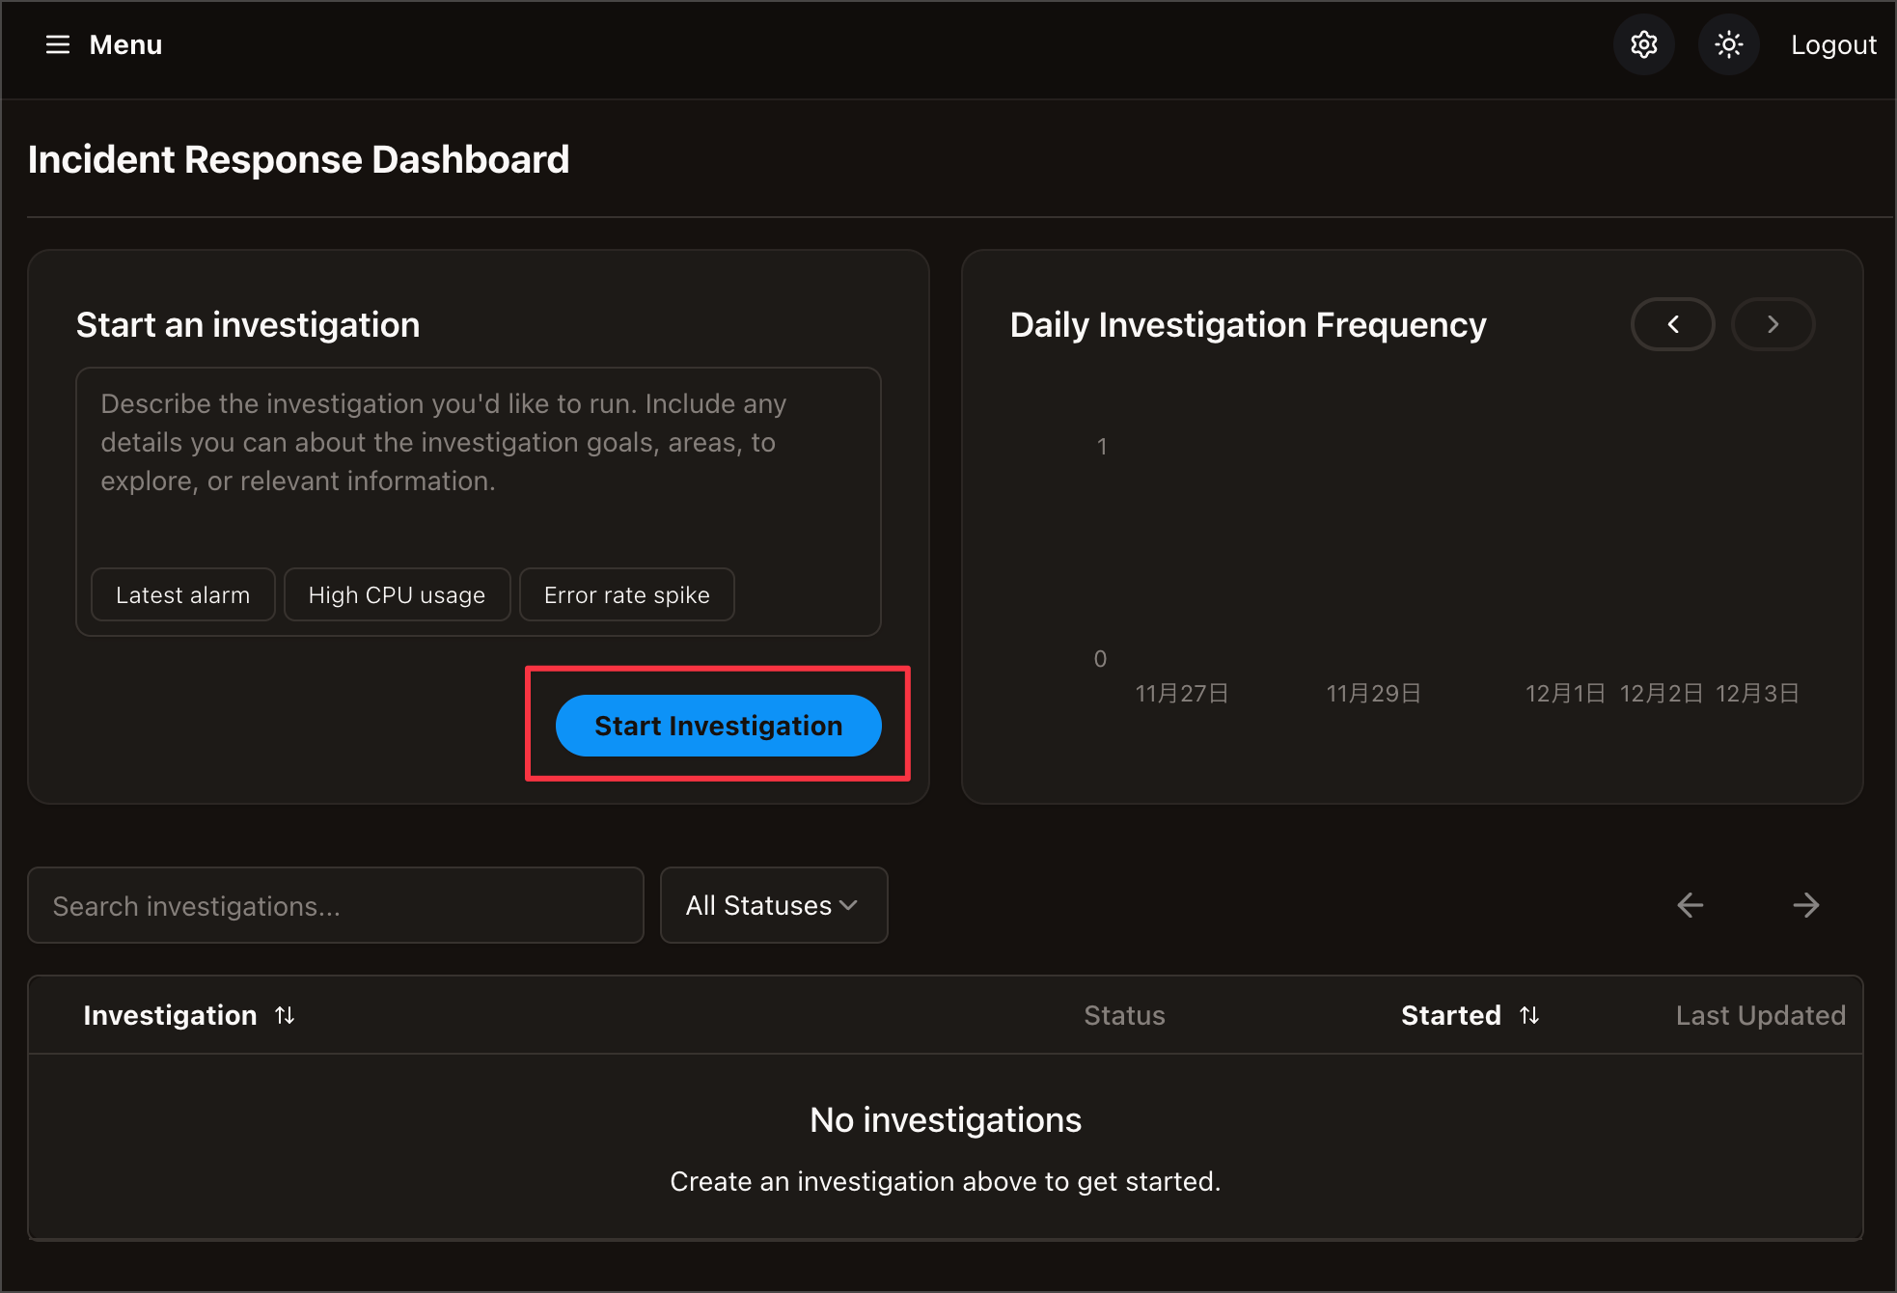
Task: Choose the High CPU usage suggestion
Action: [x=397, y=595]
